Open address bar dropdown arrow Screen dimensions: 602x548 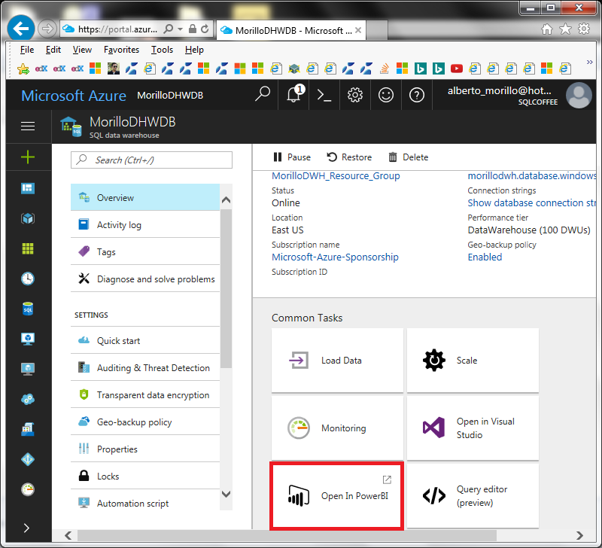[180, 29]
